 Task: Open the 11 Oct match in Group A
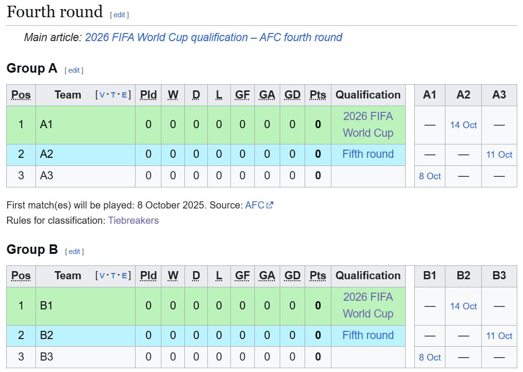pos(499,155)
